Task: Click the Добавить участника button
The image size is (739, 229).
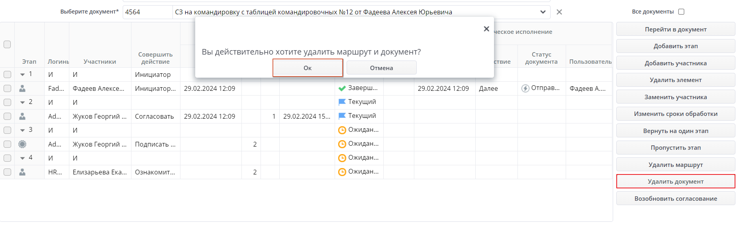Action: pyautogui.click(x=676, y=63)
